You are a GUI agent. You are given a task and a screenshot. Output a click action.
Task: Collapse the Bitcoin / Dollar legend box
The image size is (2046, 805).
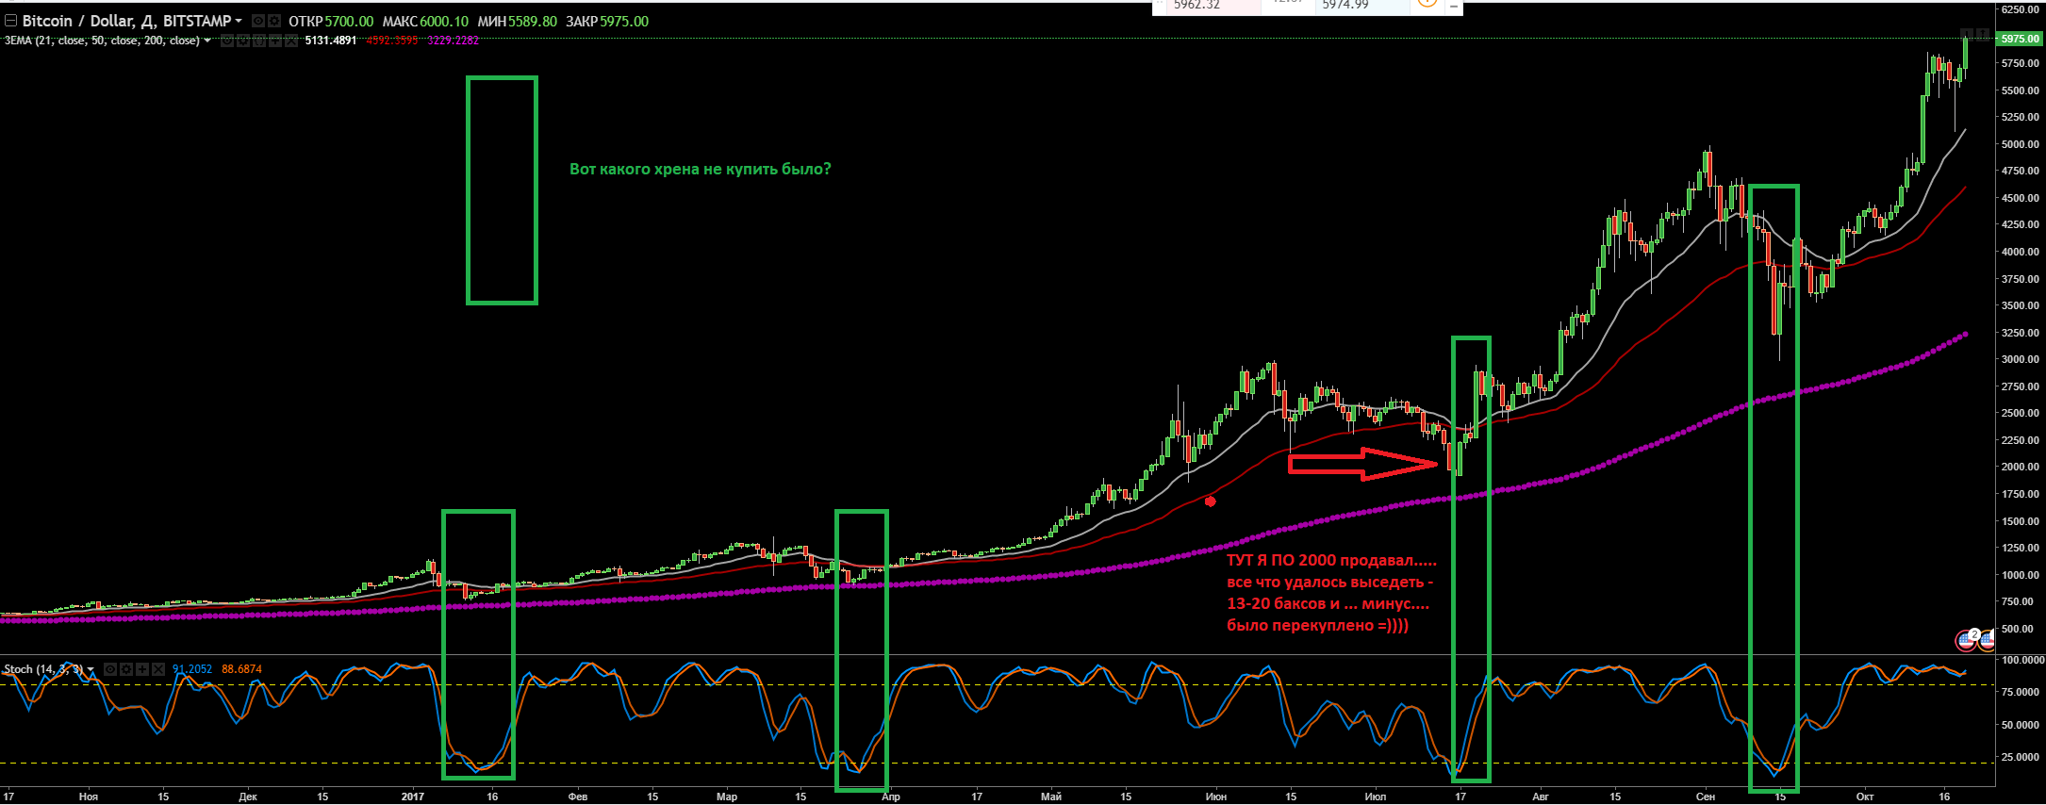(10, 21)
